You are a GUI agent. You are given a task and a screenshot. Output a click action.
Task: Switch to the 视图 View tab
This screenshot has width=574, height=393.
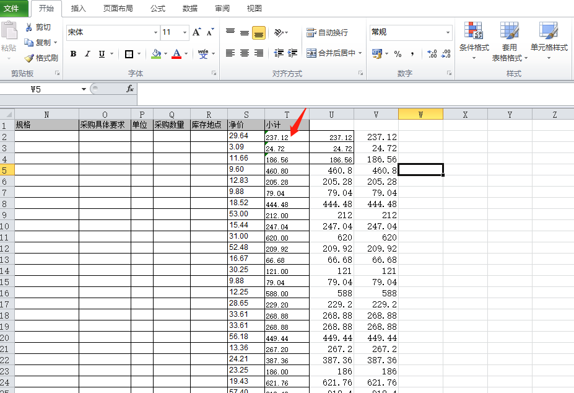(254, 9)
